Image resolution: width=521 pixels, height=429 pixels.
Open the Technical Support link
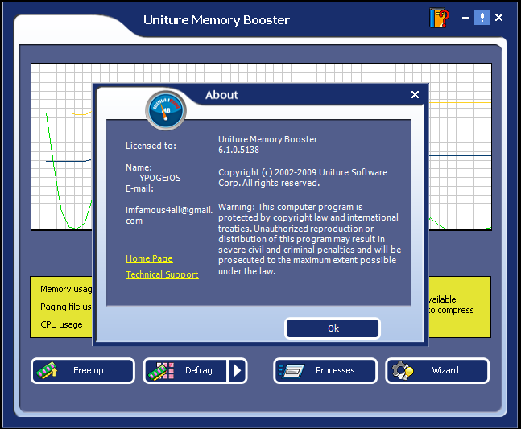[x=162, y=274]
